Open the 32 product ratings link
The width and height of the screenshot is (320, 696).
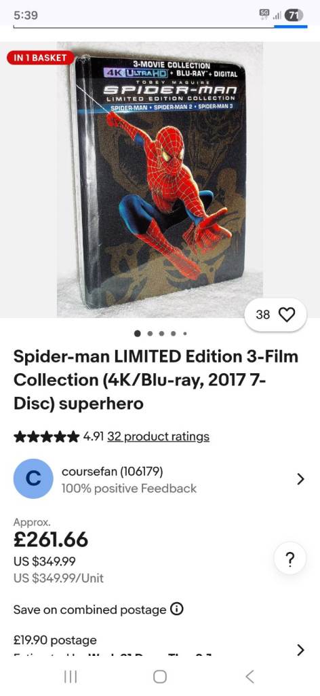[x=158, y=436]
